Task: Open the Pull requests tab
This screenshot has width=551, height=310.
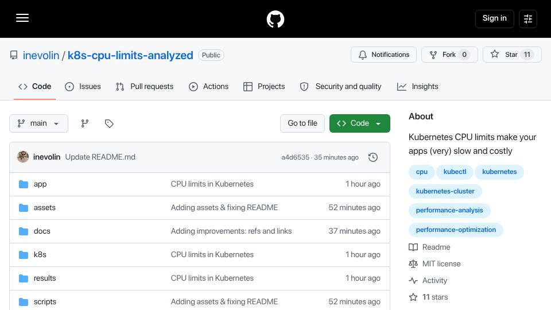Action: (x=145, y=87)
